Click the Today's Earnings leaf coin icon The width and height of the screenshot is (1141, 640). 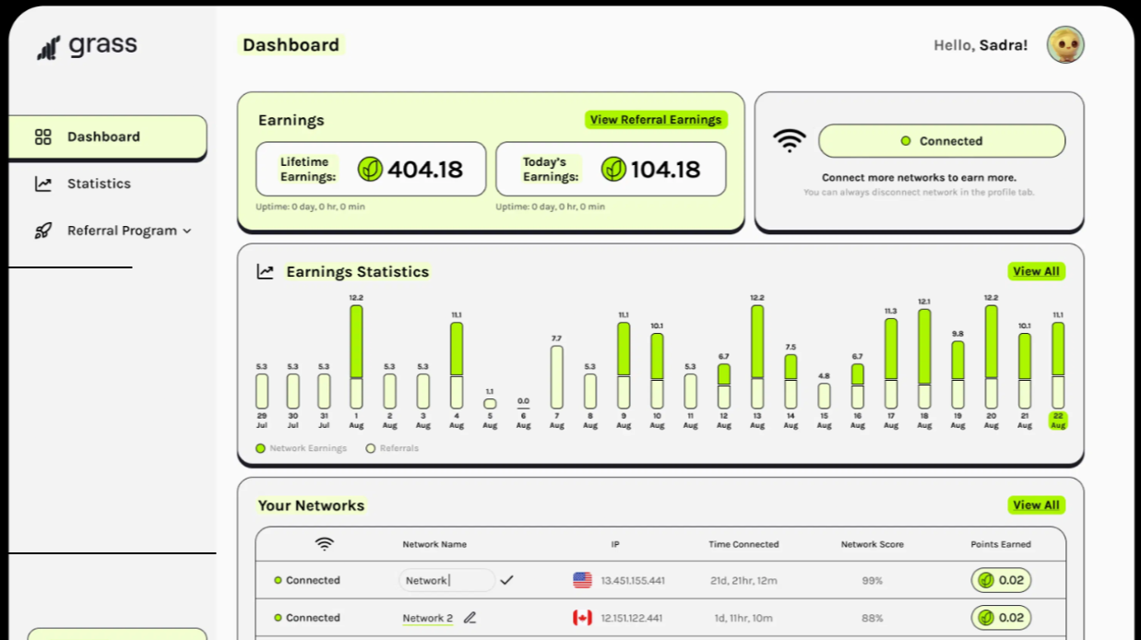[x=613, y=169]
